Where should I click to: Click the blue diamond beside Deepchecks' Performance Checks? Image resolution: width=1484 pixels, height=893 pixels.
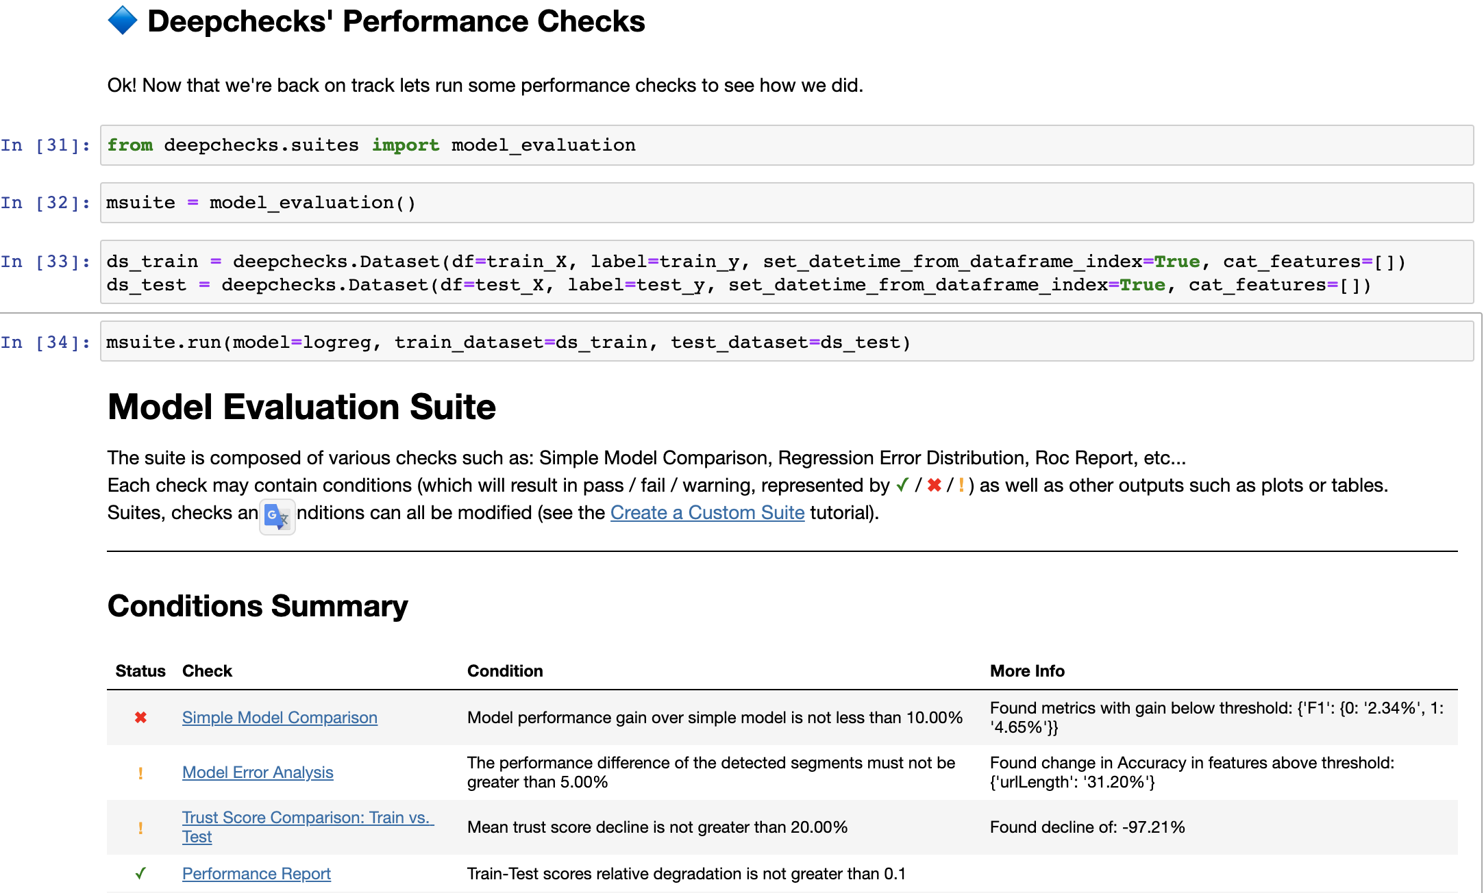pos(123,20)
